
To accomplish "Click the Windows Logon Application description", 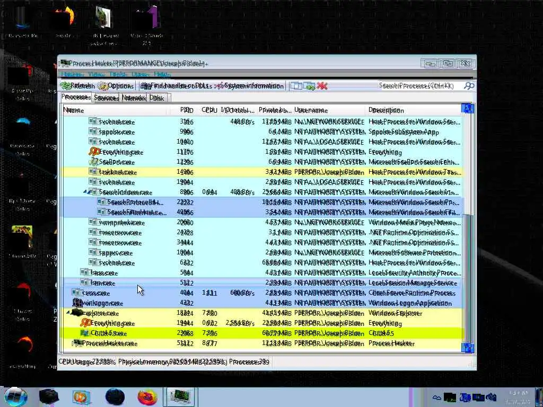I will point(410,303).
